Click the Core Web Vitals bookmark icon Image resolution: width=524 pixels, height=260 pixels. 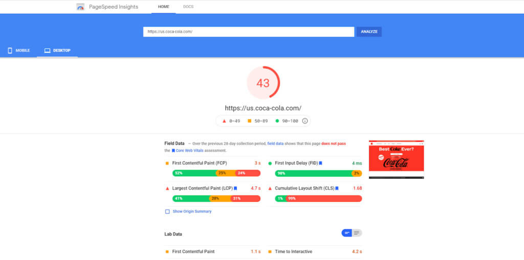pyautogui.click(x=173, y=151)
